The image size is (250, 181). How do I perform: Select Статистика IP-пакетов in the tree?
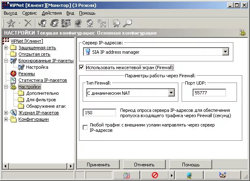(x=43, y=80)
